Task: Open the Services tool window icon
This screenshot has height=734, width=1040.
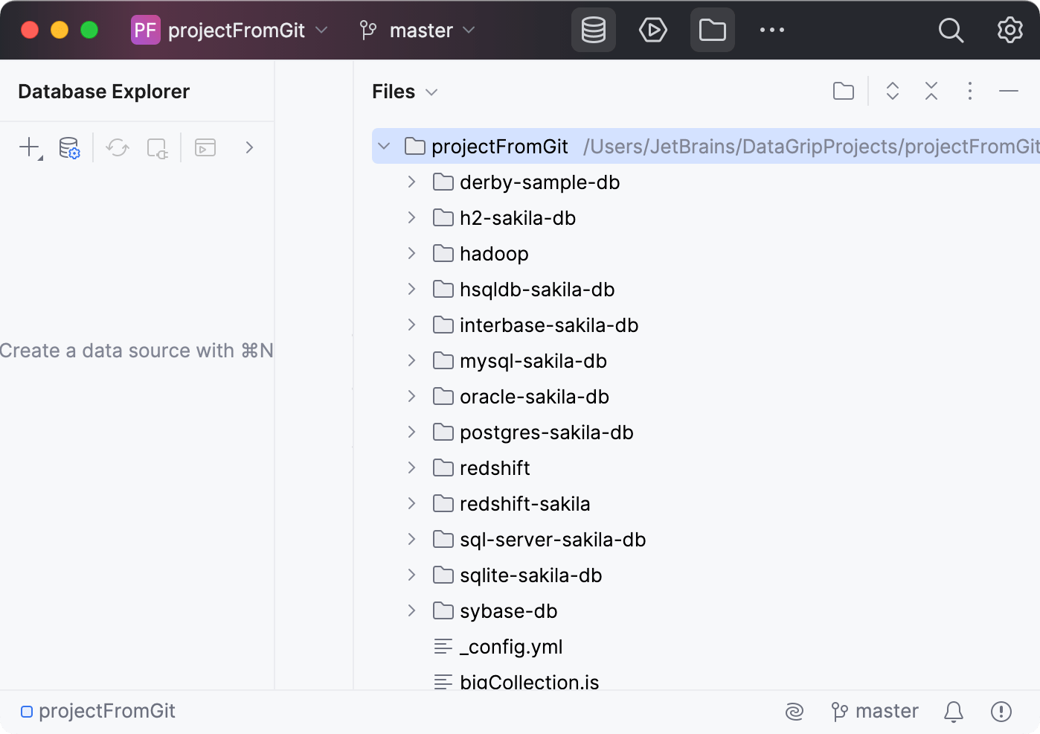Action: 652,30
